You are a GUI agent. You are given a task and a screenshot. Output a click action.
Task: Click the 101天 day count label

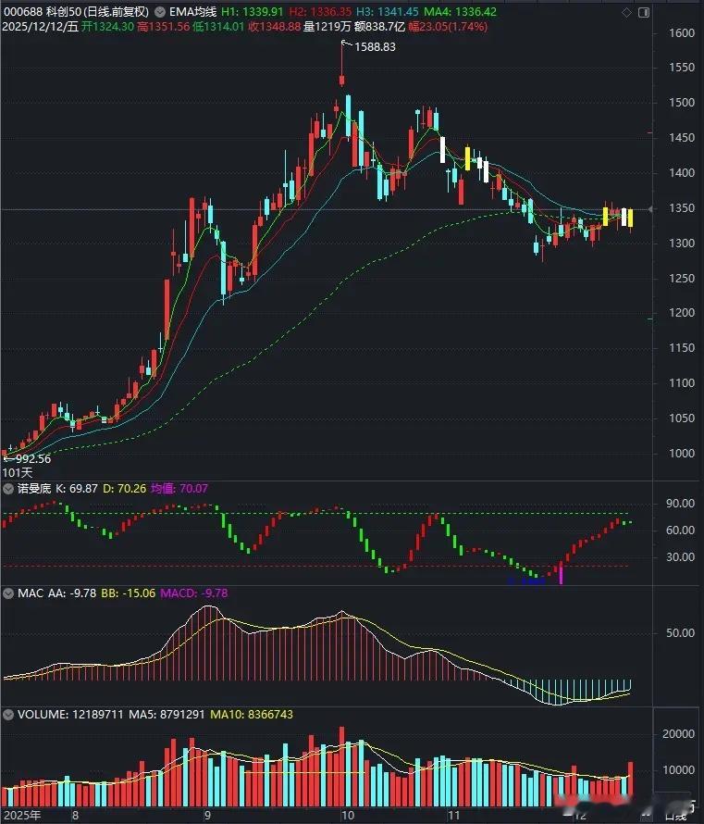[18, 472]
